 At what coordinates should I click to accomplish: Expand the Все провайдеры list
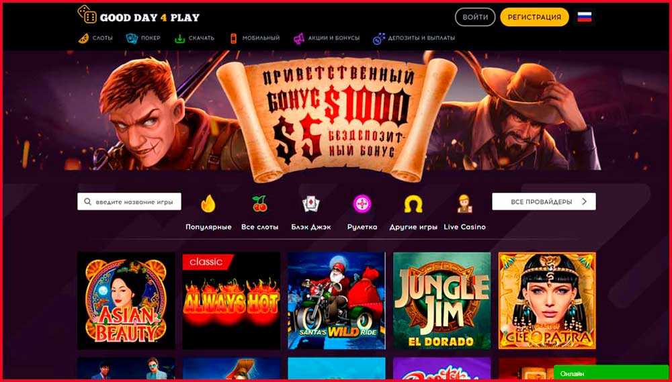pos(544,201)
